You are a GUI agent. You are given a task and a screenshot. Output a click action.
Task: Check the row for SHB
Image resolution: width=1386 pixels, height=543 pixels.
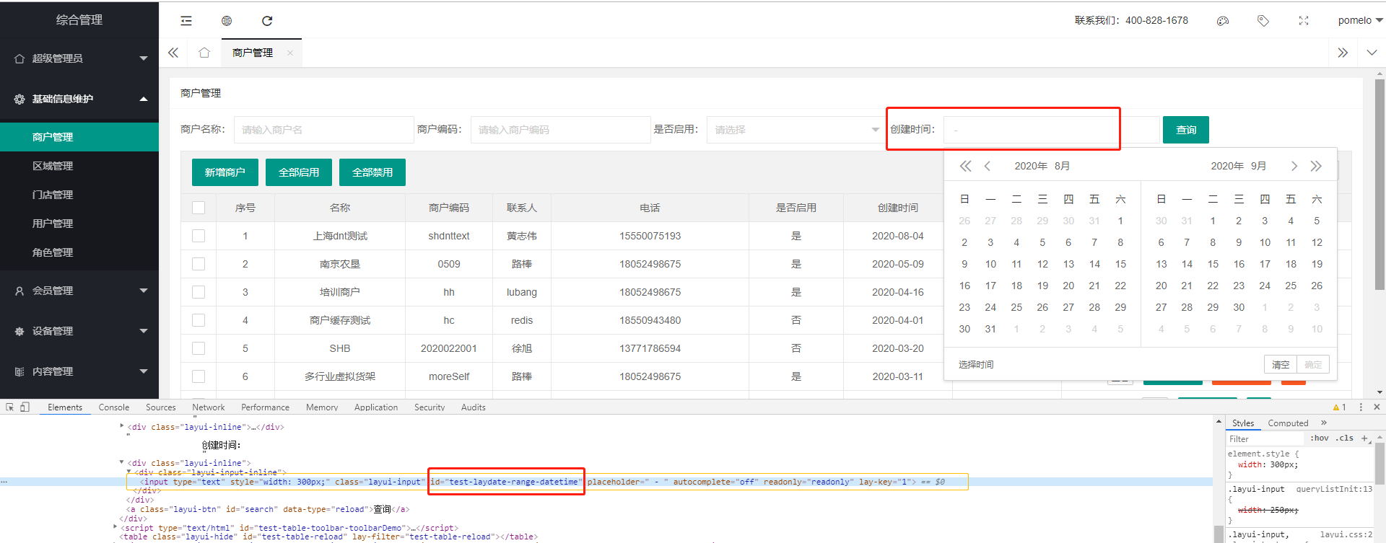199,348
